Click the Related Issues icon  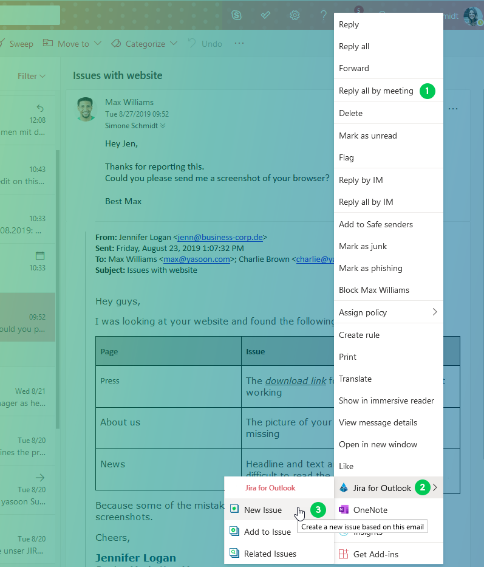pyautogui.click(x=234, y=554)
